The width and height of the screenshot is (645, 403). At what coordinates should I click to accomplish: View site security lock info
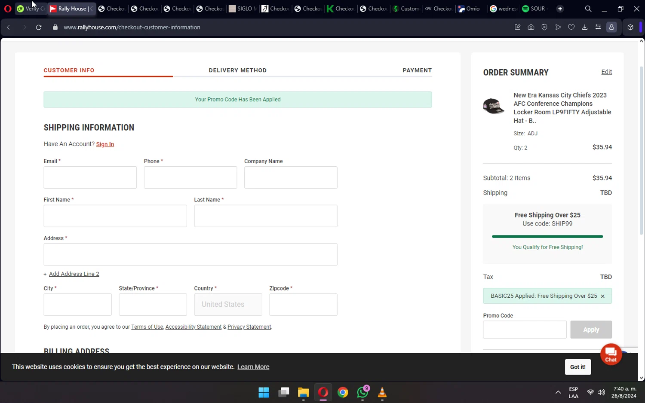click(x=55, y=27)
